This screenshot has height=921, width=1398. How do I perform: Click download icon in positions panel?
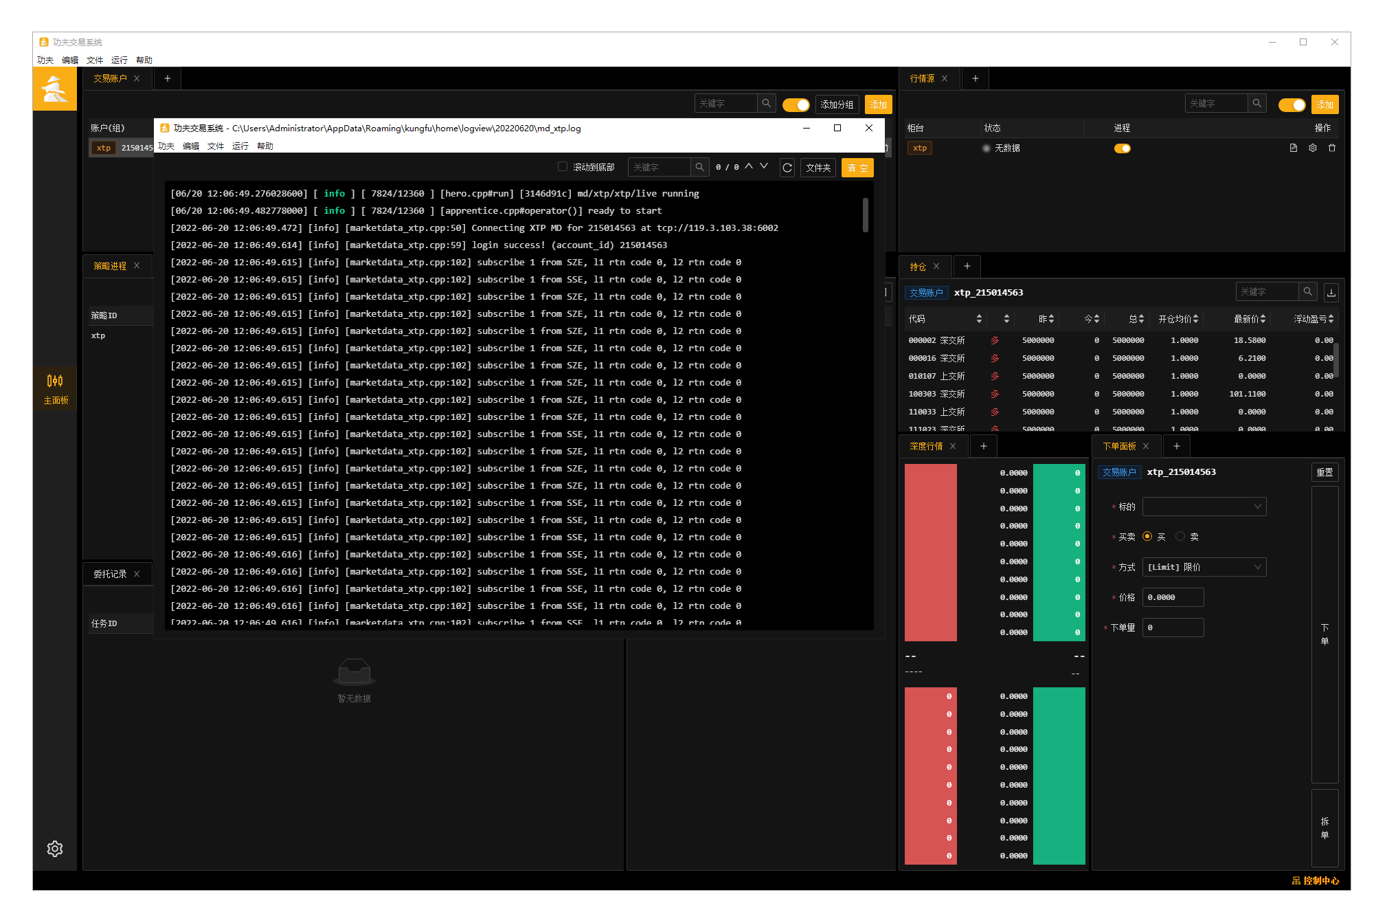pos(1331,292)
